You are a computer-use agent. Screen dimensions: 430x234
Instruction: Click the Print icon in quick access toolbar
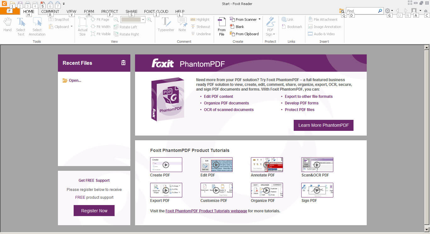coord(27,4)
